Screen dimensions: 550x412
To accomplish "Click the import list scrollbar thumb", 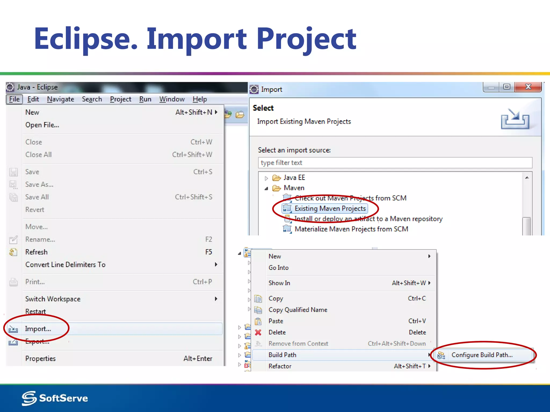I will click(x=527, y=226).
